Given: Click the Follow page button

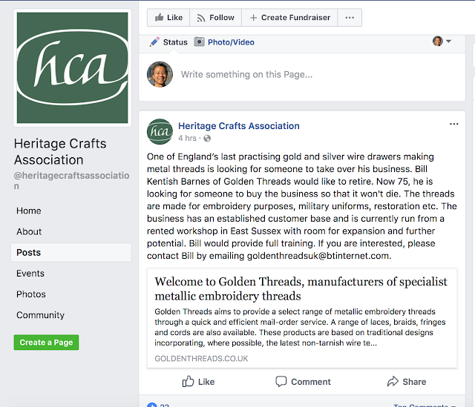Looking at the screenshot, I should (x=214, y=18).
